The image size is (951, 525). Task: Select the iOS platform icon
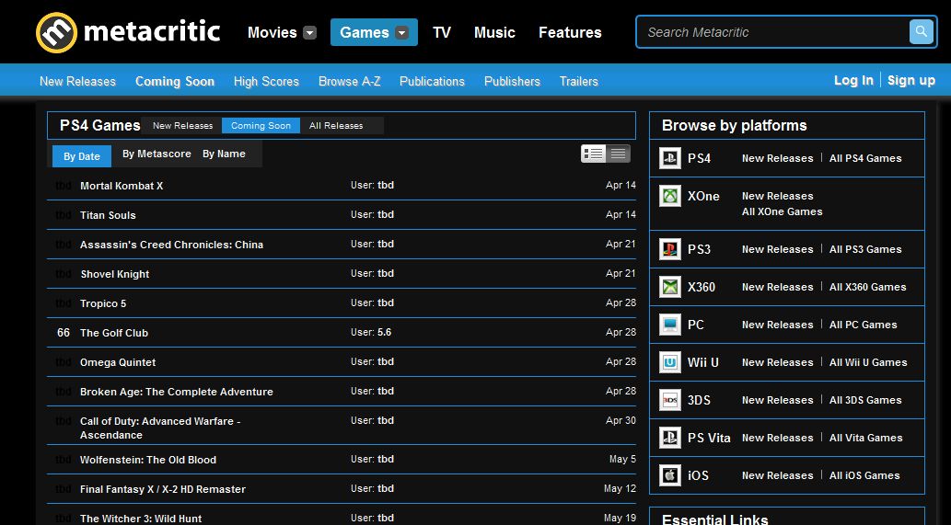pyautogui.click(x=670, y=475)
